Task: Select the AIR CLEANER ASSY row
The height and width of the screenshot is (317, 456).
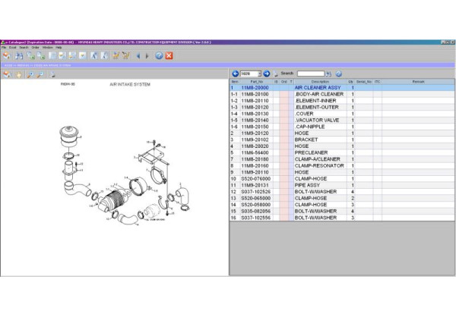Action: pos(318,88)
